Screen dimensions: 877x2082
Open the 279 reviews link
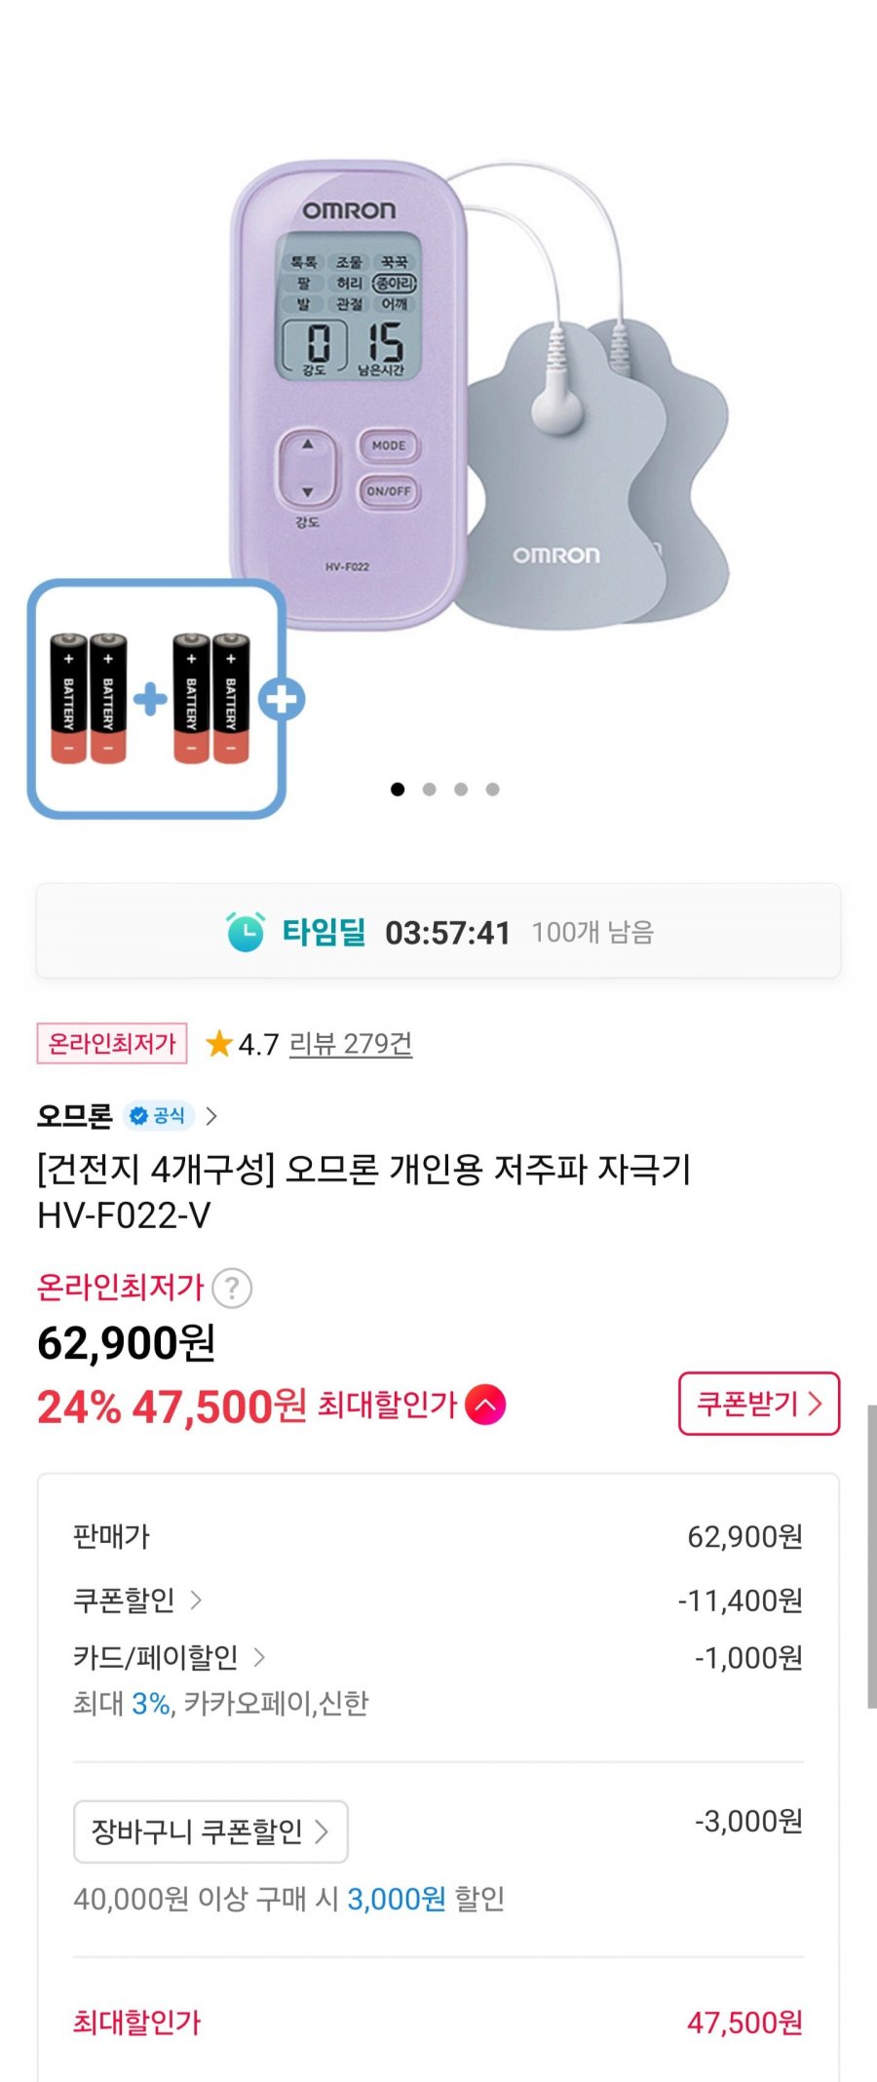(x=351, y=1044)
